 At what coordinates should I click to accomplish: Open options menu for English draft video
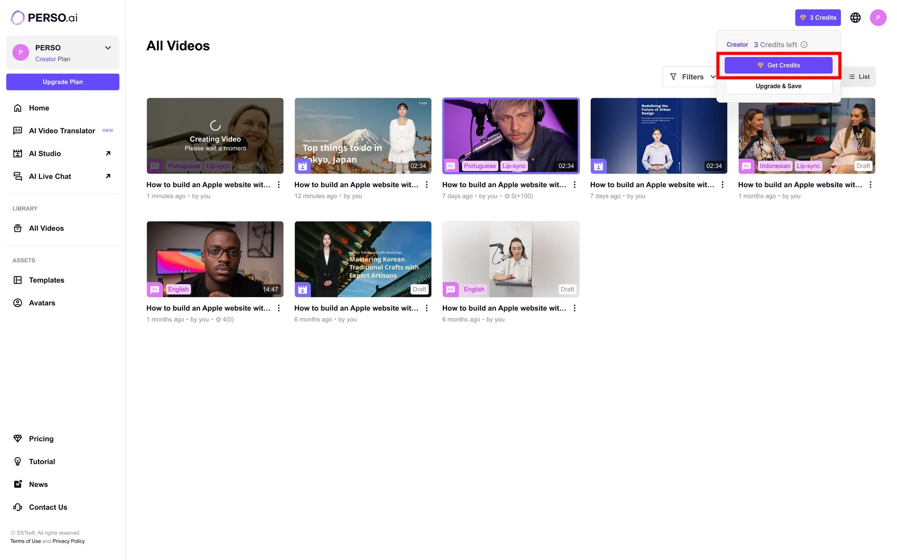574,308
